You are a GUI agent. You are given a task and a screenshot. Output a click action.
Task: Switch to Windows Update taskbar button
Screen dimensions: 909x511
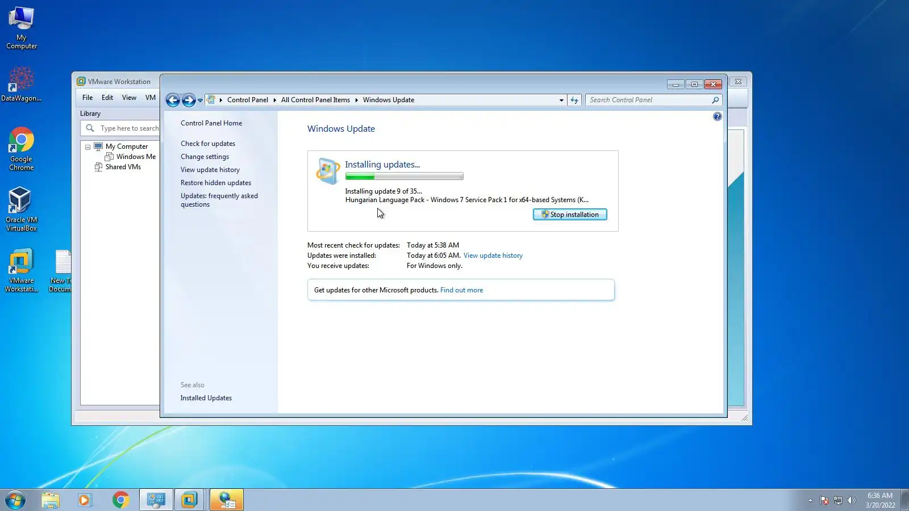(227, 500)
